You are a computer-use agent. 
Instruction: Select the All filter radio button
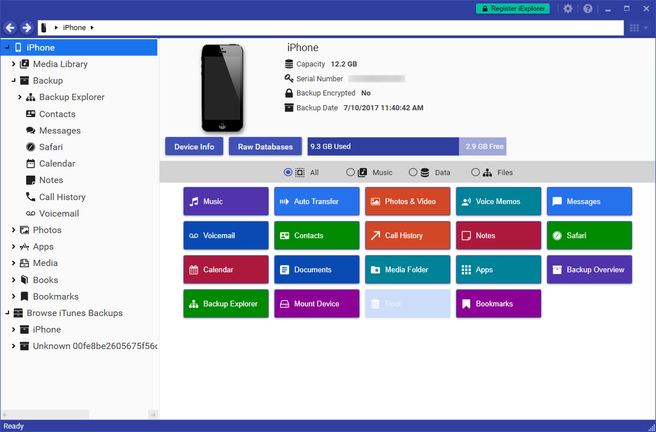(288, 172)
